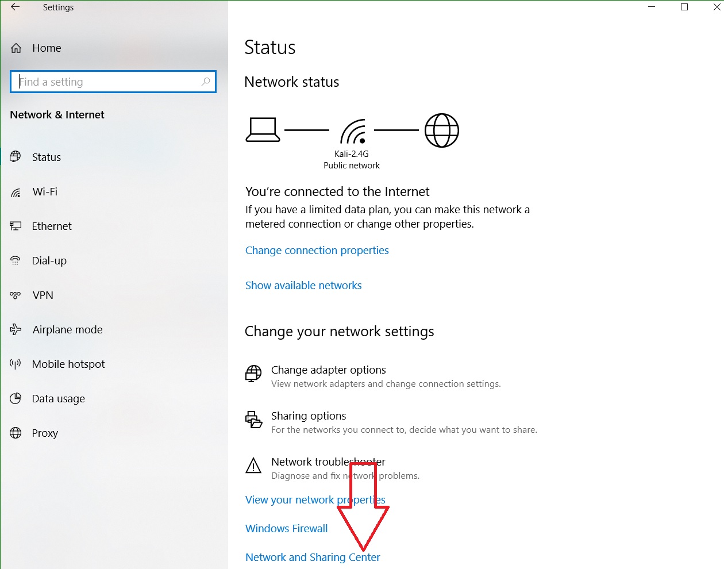The height and width of the screenshot is (569, 724).
Task: Click the Dial-up phone icon
Action: (16, 260)
